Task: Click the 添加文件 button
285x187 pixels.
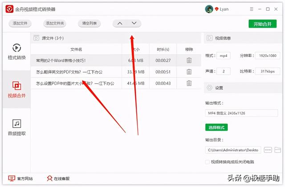Action: [x=20, y=23]
